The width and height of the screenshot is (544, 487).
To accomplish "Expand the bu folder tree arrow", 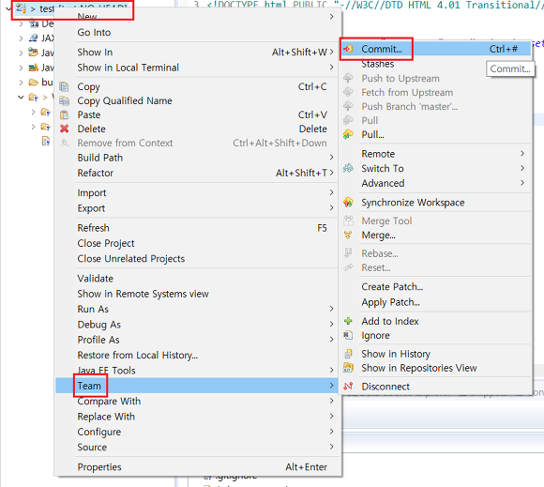I will pos(21,83).
